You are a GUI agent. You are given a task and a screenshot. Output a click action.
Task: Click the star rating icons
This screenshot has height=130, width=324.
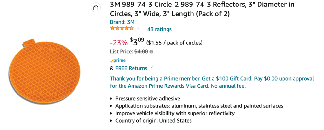pos(122,28)
